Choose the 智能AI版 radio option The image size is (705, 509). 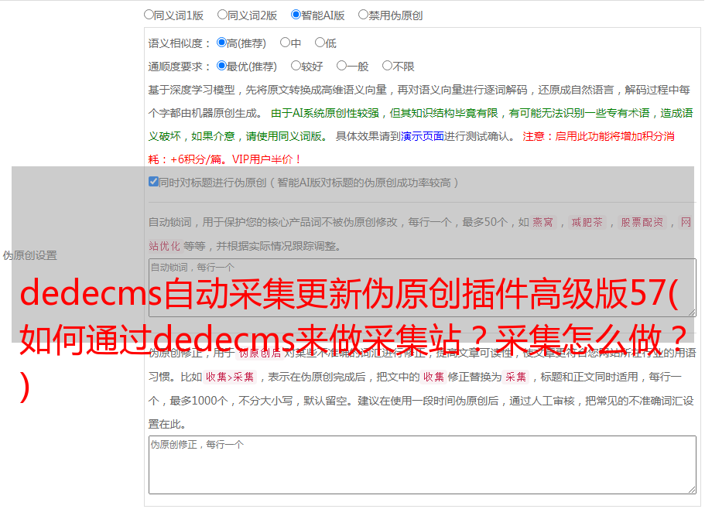pos(296,15)
